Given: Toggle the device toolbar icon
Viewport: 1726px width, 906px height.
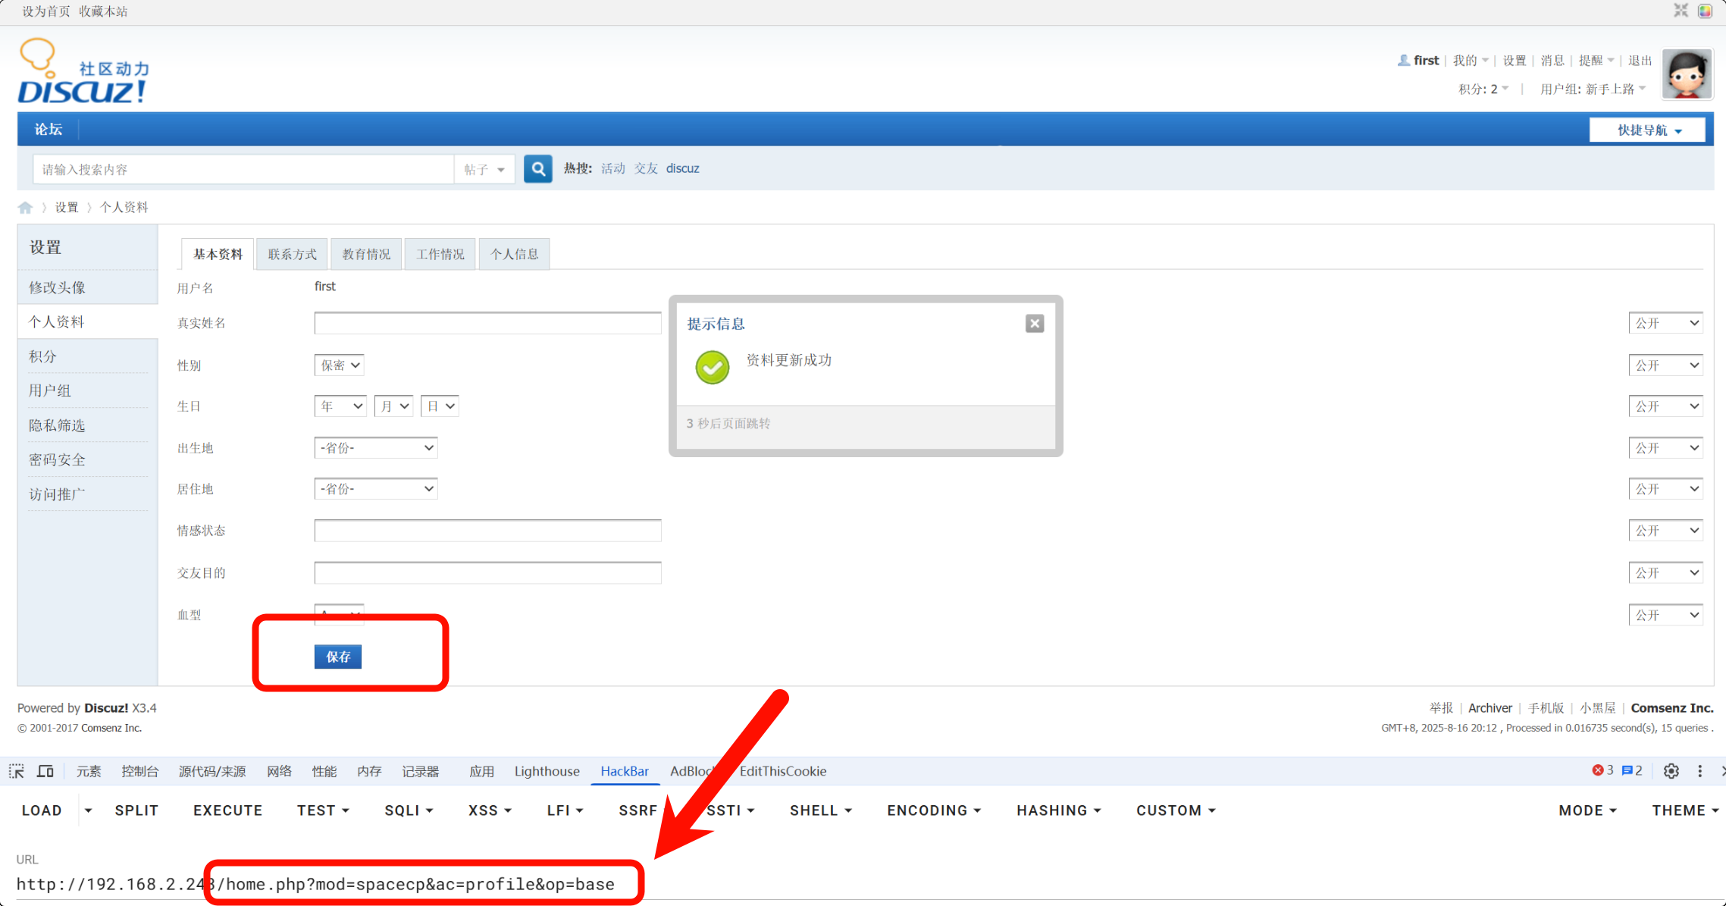Looking at the screenshot, I should pyautogui.click(x=45, y=771).
